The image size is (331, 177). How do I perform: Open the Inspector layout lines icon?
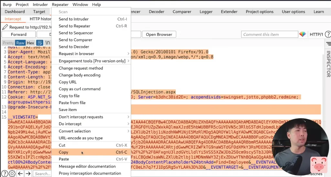(328, 44)
